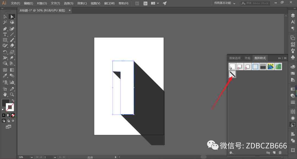The width and height of the screenshot is (297, 159).
Task: Open the 窗口(W) menu
Action: coord(109,3)
